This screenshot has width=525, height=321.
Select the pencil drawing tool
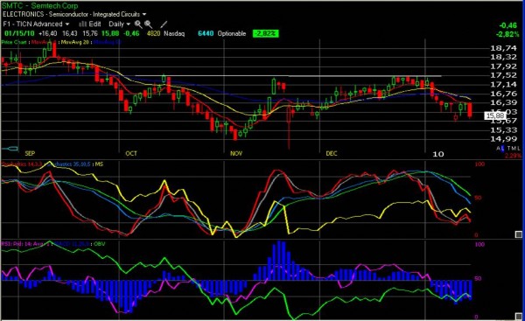click(164, 24)
